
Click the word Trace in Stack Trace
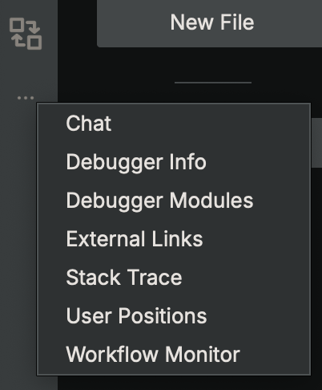pyautogui.click(x=155, y=278)
